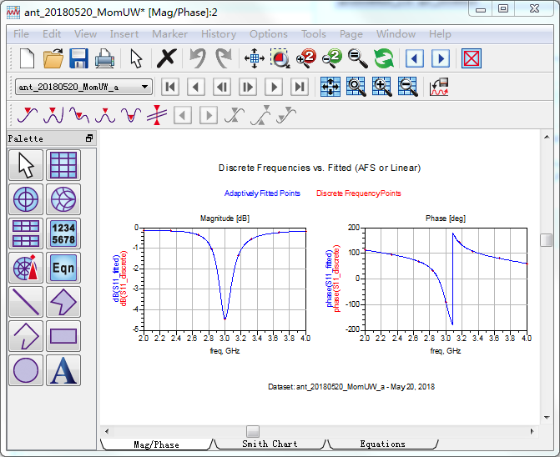Select rectangular plot from palette
This screenshot has width=560, height=457.
(x=63, y=165)
